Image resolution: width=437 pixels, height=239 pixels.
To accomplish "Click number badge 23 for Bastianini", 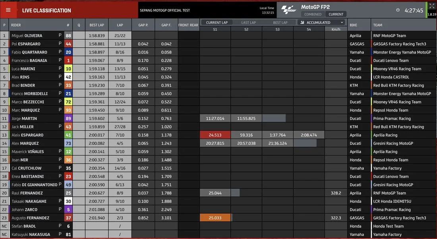I will tap(68, 176).
